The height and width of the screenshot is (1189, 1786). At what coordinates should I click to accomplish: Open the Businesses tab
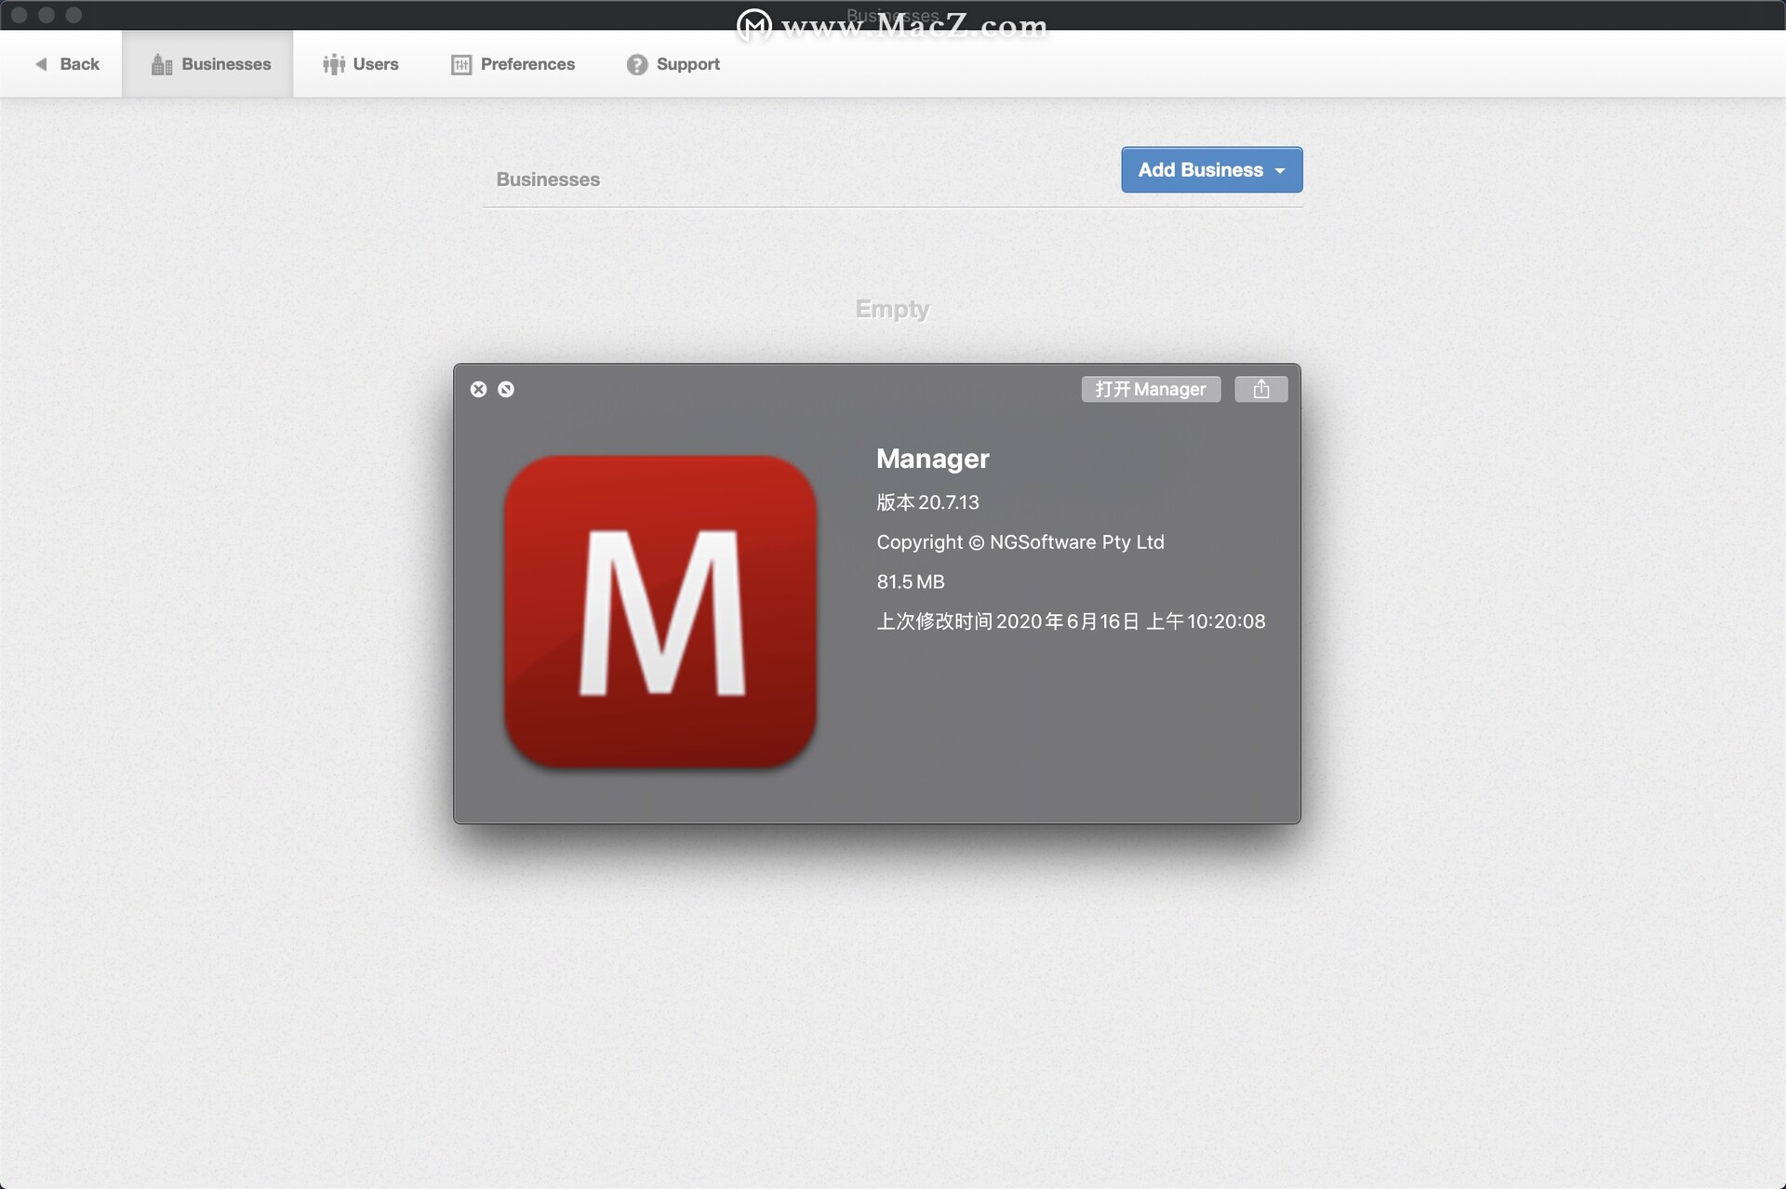click(x=208, y=64)
